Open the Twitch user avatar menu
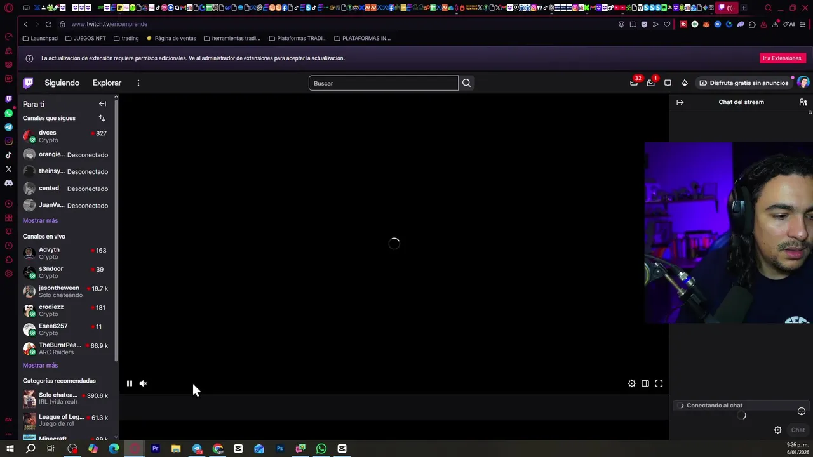The height and width of the screenshot is (457, 813). (x=803, y=83)
